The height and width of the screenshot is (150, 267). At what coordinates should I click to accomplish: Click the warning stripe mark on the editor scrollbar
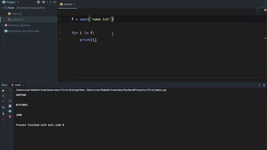click(265, 38)
